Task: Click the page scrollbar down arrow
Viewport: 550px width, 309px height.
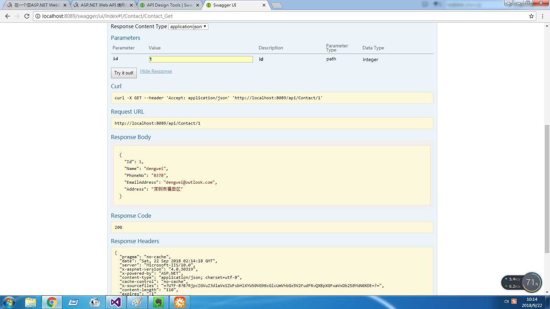Action: click(547, 292)
